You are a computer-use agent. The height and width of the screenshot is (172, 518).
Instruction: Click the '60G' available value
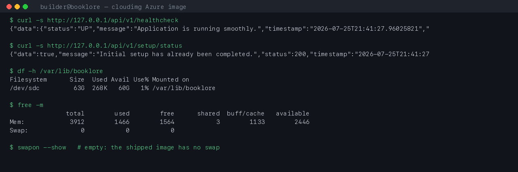click(124, 88)
